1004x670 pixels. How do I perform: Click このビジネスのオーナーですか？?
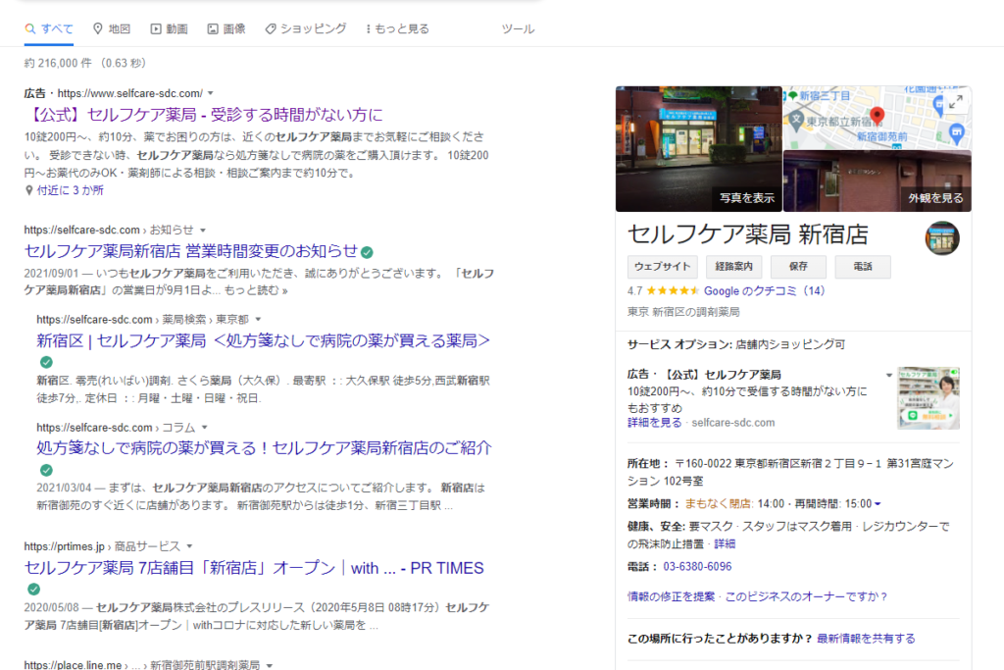(x=806, y=597)
